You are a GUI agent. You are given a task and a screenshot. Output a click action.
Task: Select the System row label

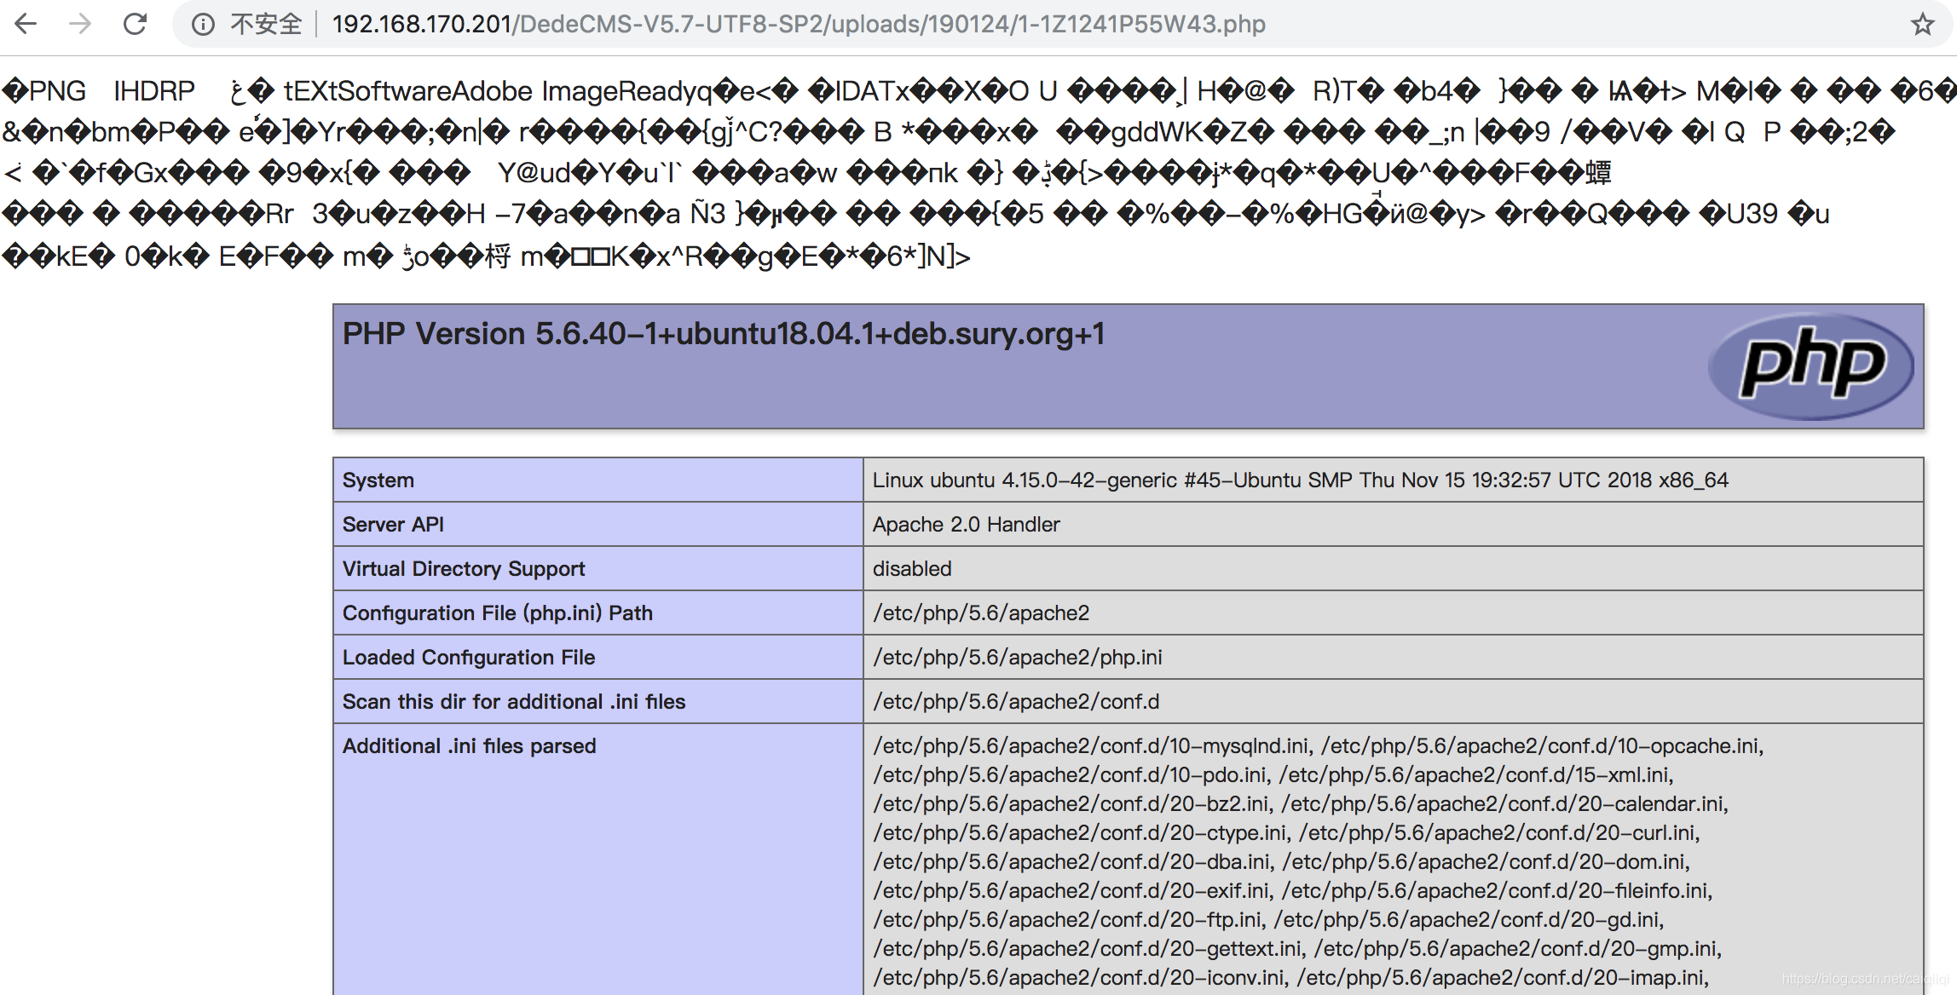[x=378, y=480]
